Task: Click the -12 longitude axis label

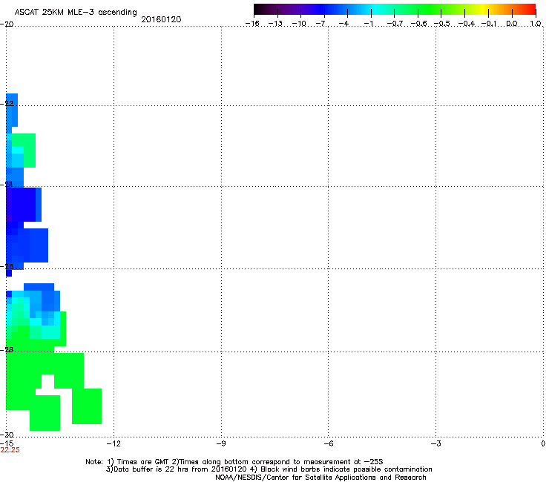Action: coord(113,444)
